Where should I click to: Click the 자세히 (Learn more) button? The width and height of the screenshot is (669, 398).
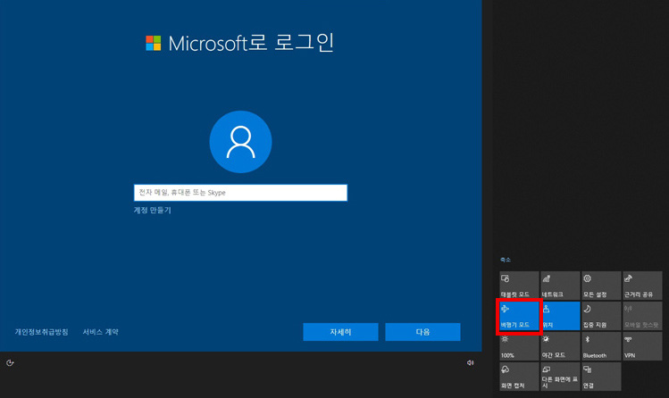click(340, 332)
